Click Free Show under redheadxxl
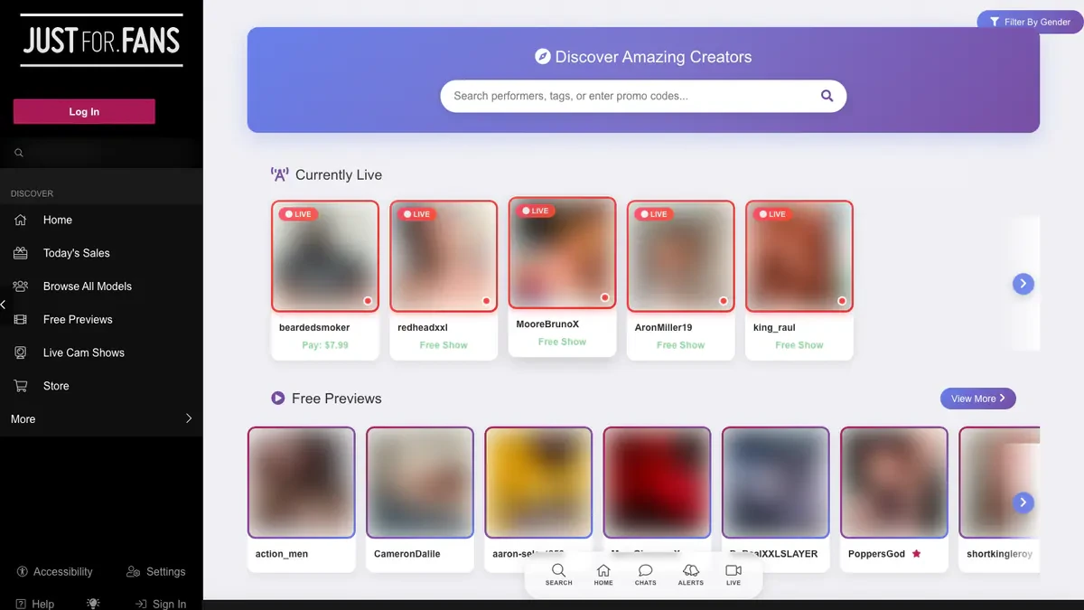 coord(444,345)
